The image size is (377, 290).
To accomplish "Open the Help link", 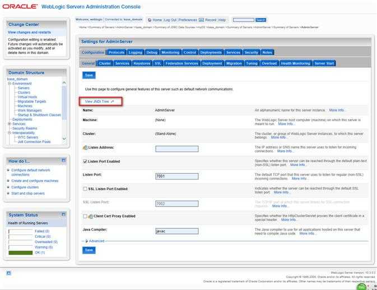I will pos(222,20).
